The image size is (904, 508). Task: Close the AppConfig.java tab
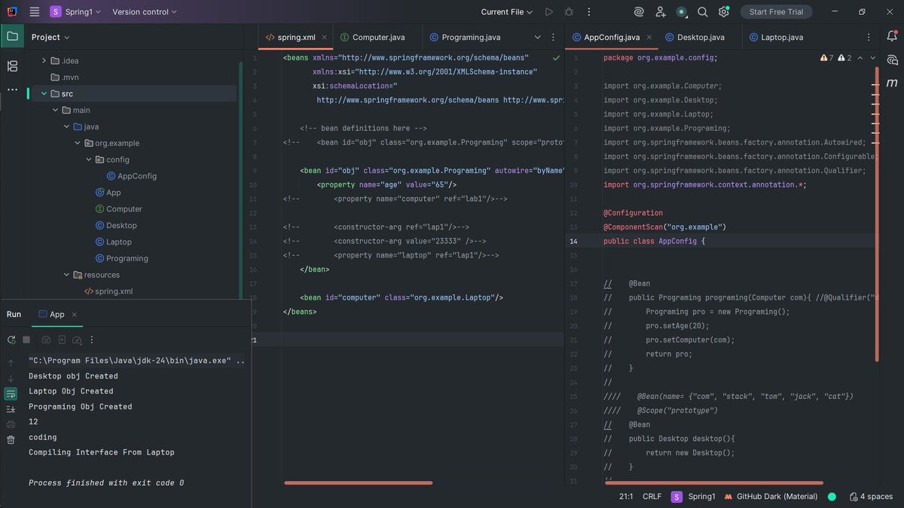pyautogui.click(x=649, y=37)
